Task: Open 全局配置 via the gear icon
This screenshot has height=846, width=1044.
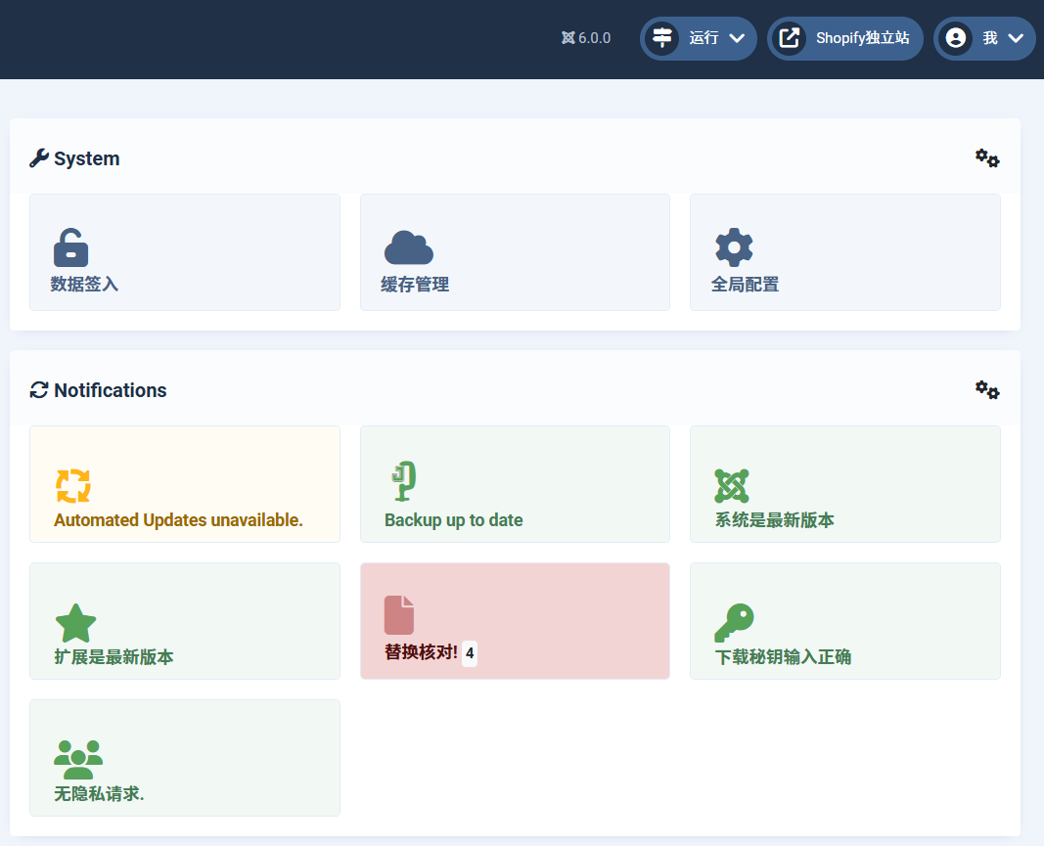Action: click(x=734, y=247)
